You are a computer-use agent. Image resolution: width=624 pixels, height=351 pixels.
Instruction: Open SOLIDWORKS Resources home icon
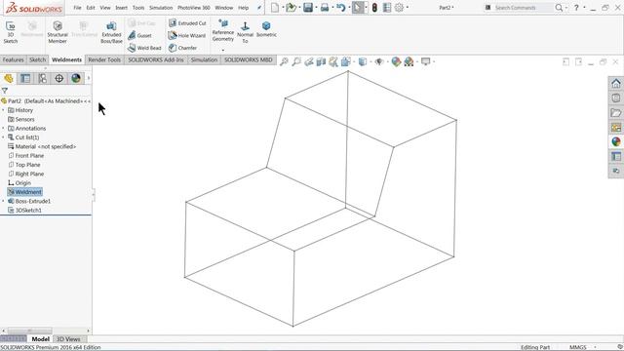(x=616, y=84)
